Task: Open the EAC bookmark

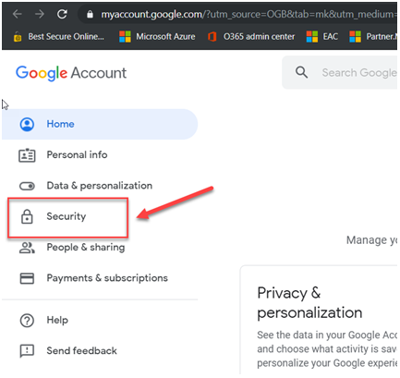Action: (322, 37)
